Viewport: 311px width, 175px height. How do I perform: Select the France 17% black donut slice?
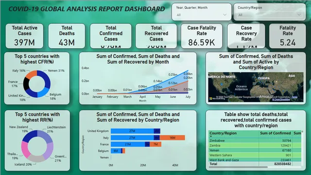click(26, 84)
